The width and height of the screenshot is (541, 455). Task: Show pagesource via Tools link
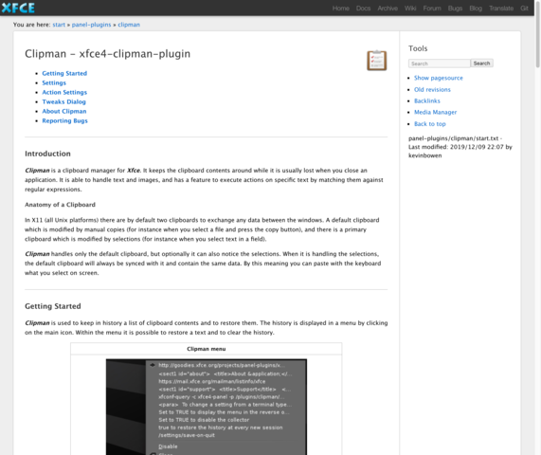pos(438,78)
